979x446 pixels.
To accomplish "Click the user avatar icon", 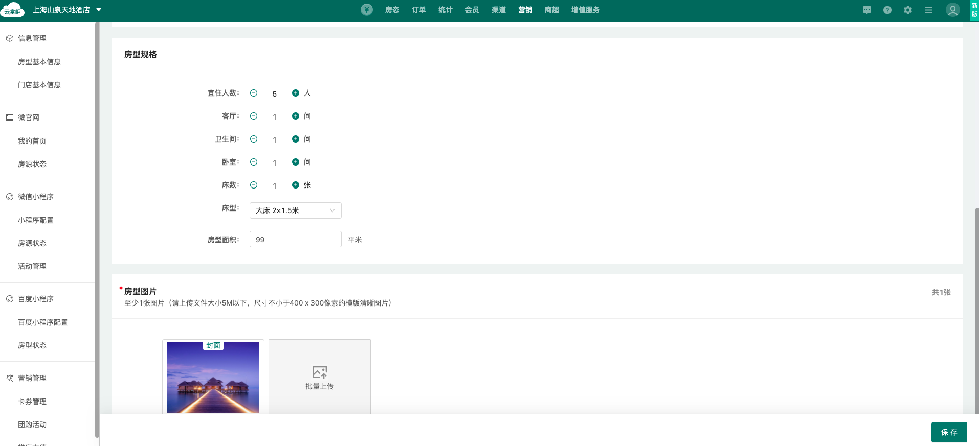I will coord(953,10).
